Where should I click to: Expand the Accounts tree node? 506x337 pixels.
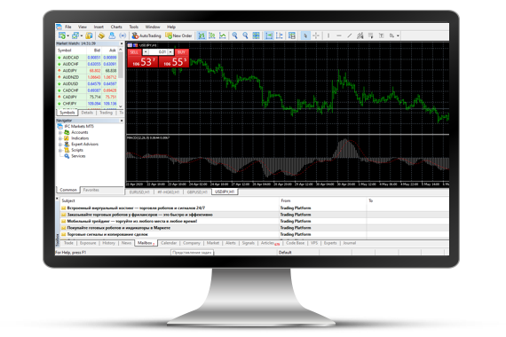[x=60, y=132]
